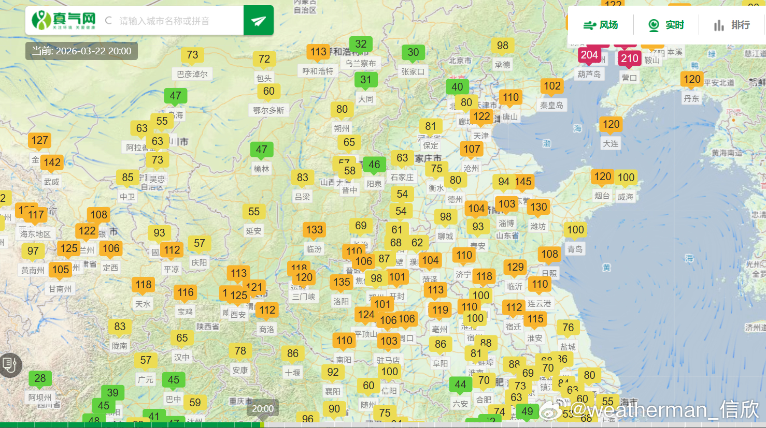
Task: Click the 20:00 timeline marker
Action: 263,409
